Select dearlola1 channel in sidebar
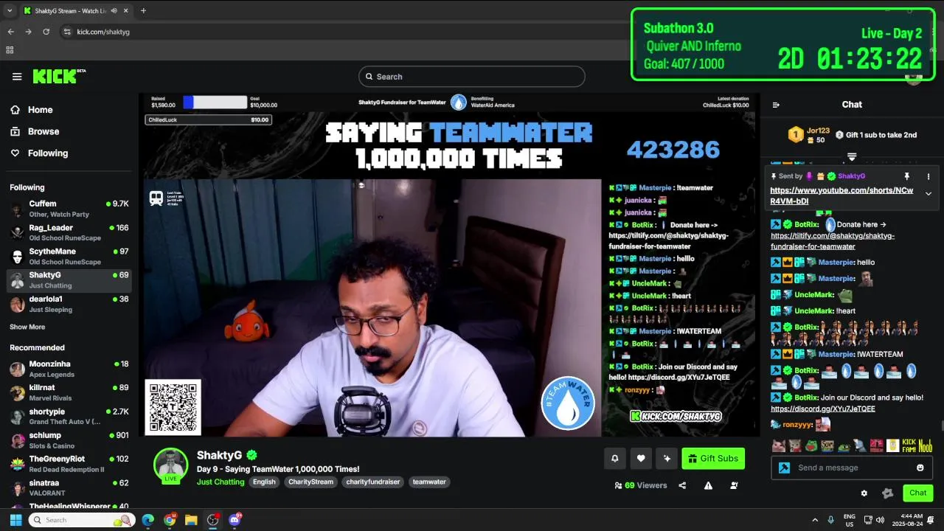Viewport: 944px width, 531px height. pos(69,305)
